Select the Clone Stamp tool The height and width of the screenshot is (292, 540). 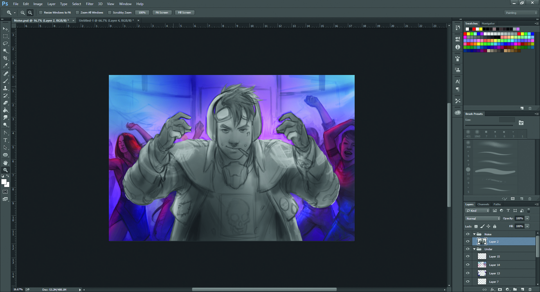pos(5,88)
